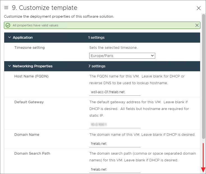Click the Host Name FQDN input field
The width and height of the screenshot is (206, 174).
click(x=115, y=92)
